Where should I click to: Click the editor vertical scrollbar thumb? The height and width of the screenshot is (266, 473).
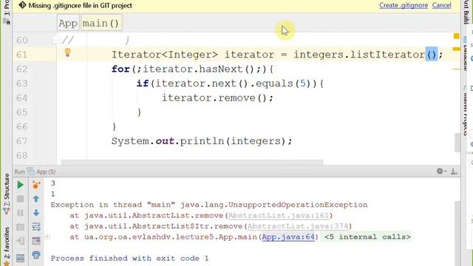coord(457,142)
